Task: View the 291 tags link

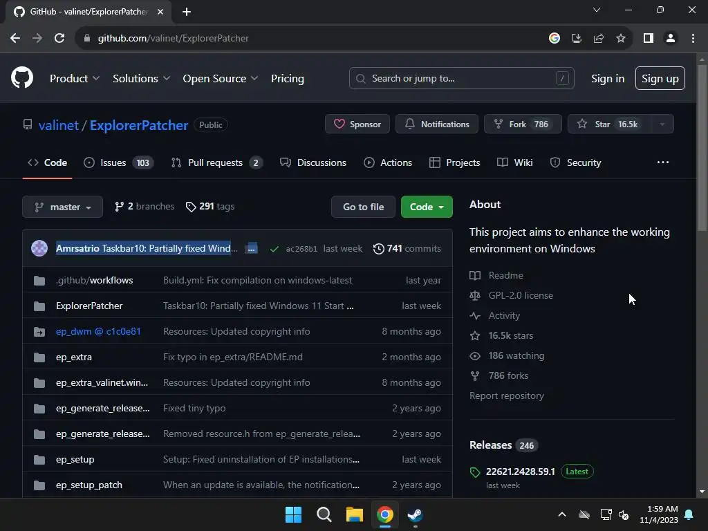Action: 210,206
